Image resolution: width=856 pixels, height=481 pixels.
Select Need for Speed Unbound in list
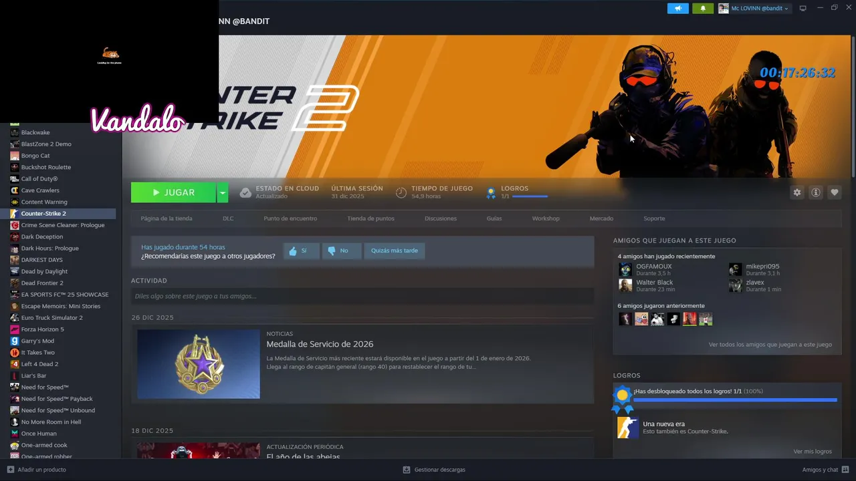point(58,410)
